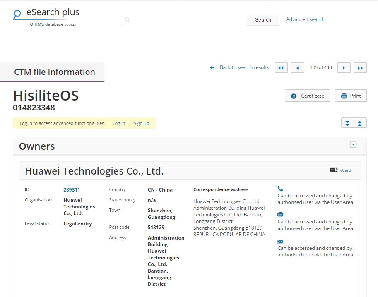
Task: Click the HisiliteOS trademark title
Action: pyautogui.click(x=46, y=96)
